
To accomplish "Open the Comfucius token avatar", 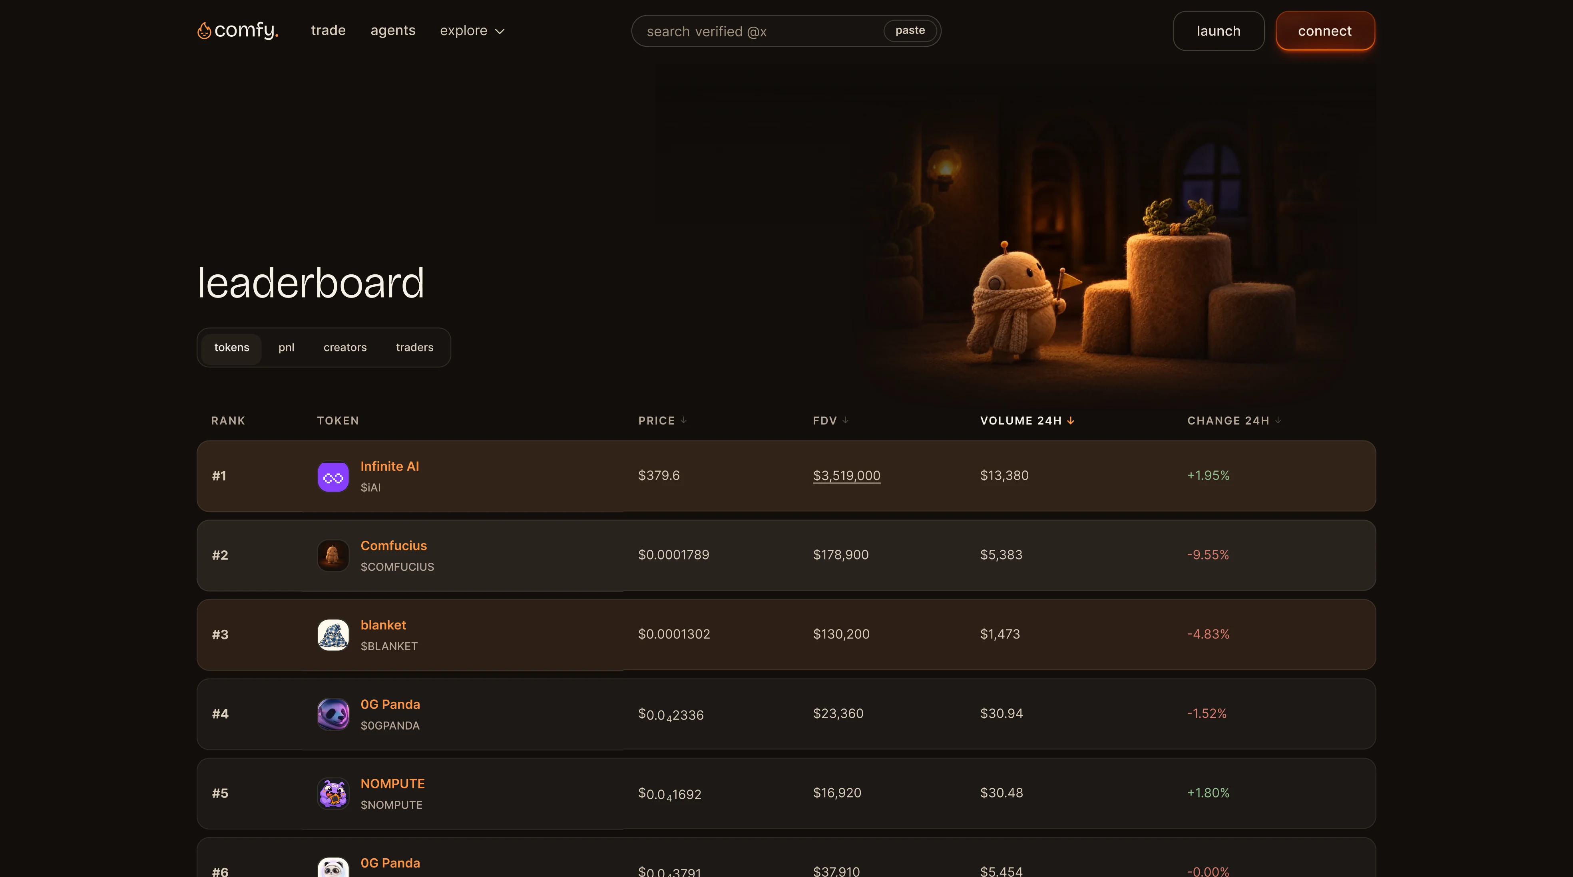I will coord(333,556).
